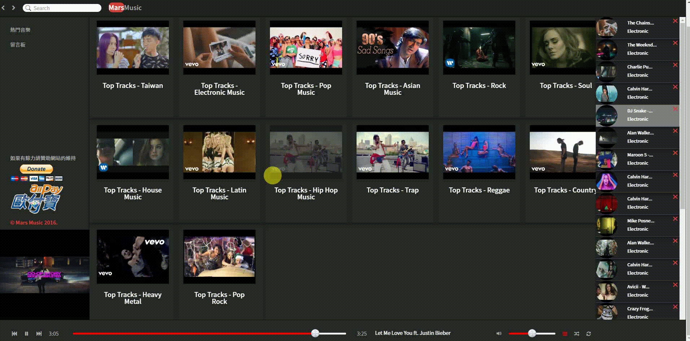Remove The Weeknd... from the playlist
The image size is (690, 341).
(x=675, y=43)
